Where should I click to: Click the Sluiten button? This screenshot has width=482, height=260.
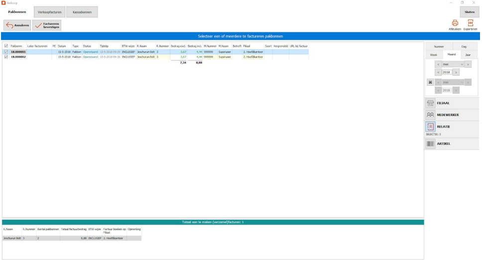click(470, 11)
